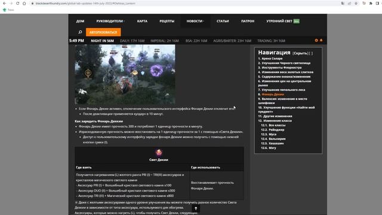382x215 pixels.
Task: Go to section 9. Валенсия: изменения
Action: 282,101
